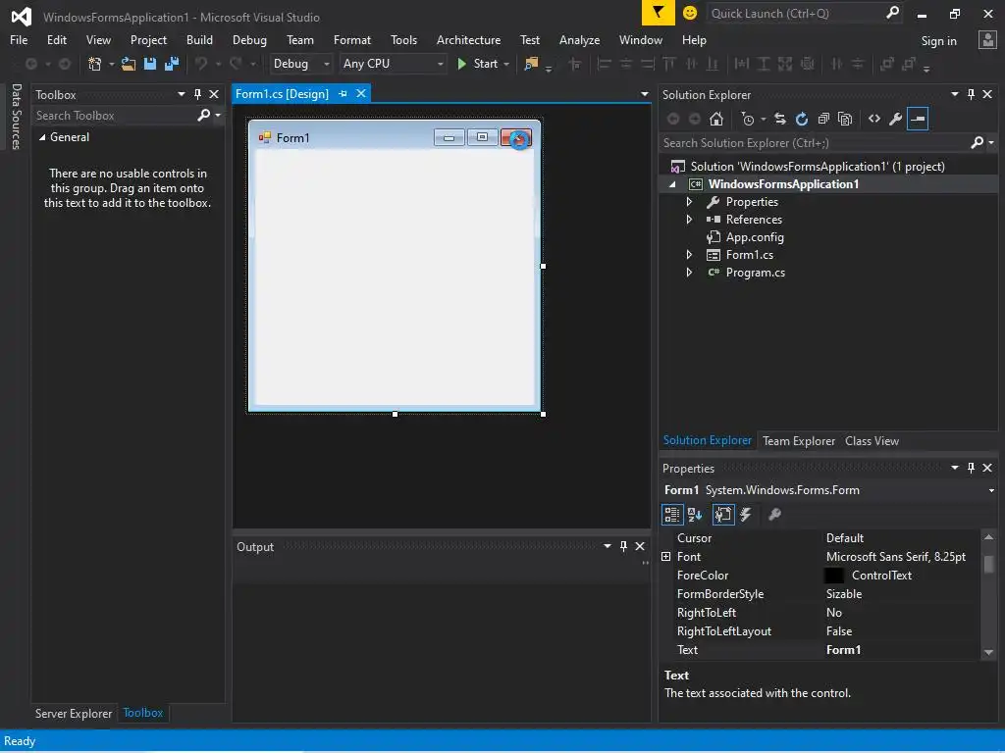The image size is (1005, 753).
Task: Click the Quick Launch search field
Action: coord(795,13)
